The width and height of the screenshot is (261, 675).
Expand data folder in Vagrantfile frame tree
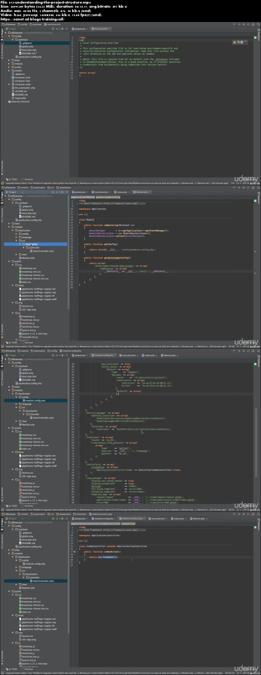(x=9, y=60)
